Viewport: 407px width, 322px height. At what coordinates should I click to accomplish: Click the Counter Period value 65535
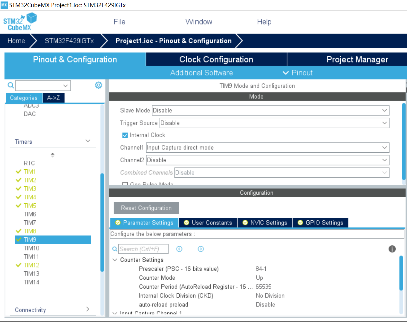(x=264, y=287)
